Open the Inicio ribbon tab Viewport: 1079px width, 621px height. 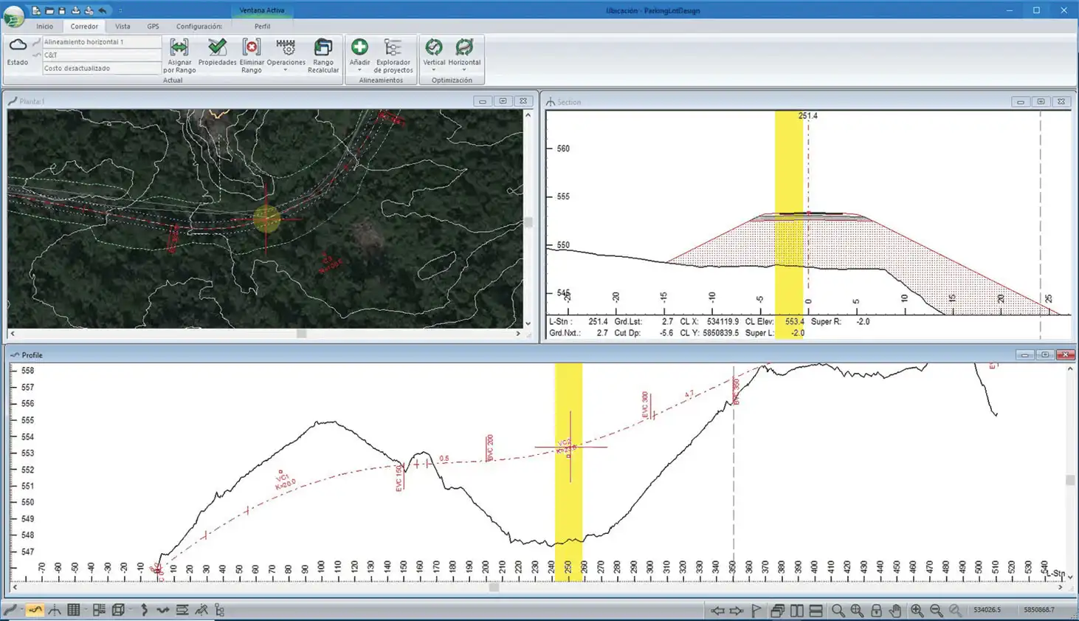(x=45, y=26)
